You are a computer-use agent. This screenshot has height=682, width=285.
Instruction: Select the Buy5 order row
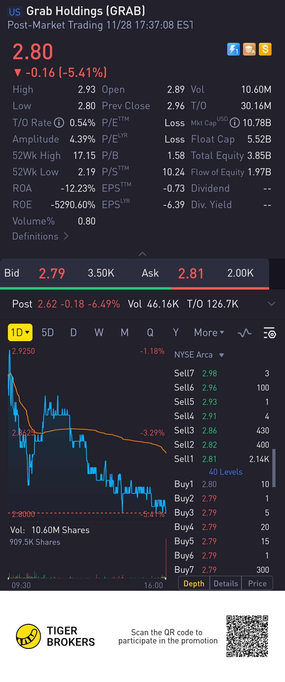(x=222, y=541)
